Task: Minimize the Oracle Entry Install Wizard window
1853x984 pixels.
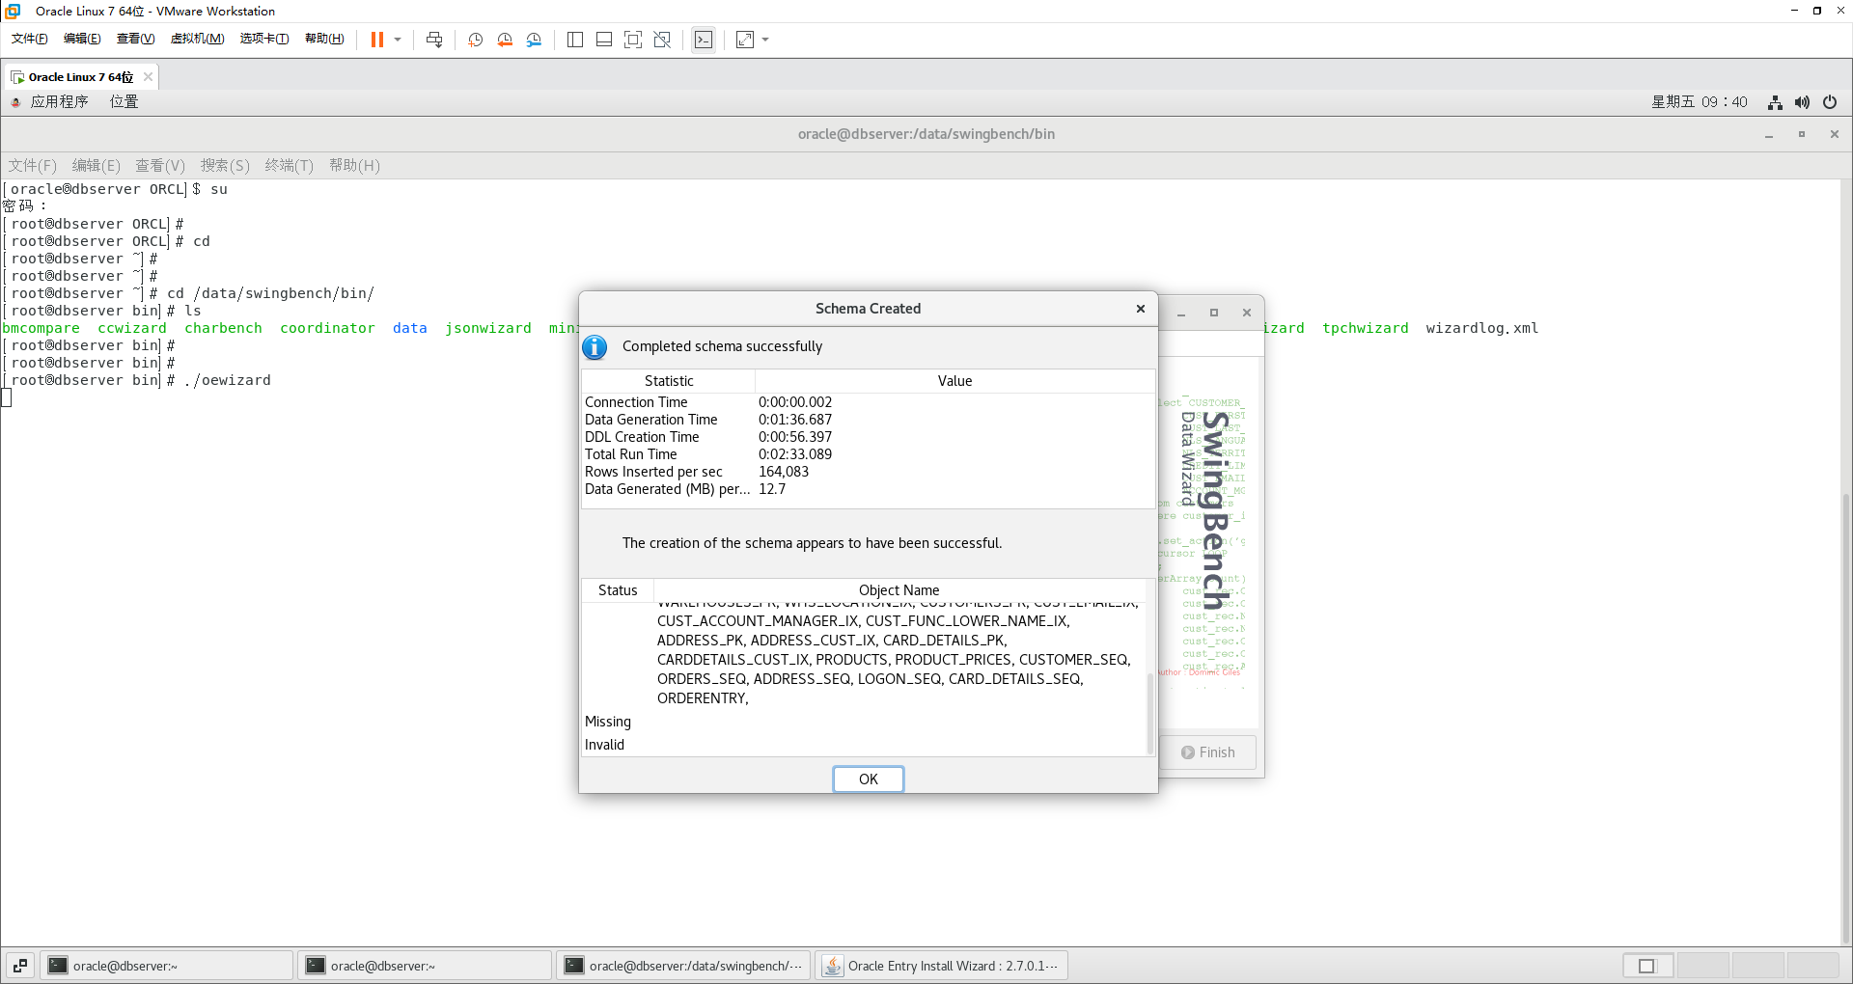Action: pos(1181,313)
